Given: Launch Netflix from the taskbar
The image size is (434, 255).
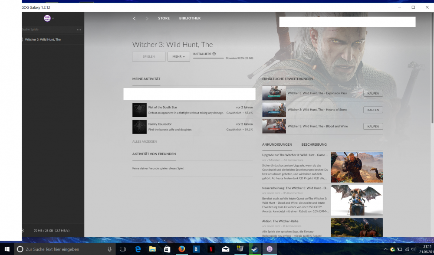Looking at the screenshot, I should tap(210, 249).
